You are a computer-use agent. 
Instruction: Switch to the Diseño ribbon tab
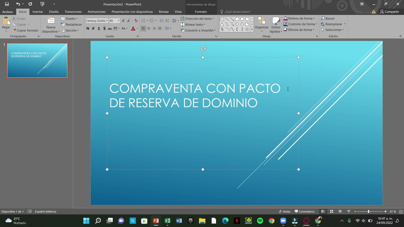(54, 12)
